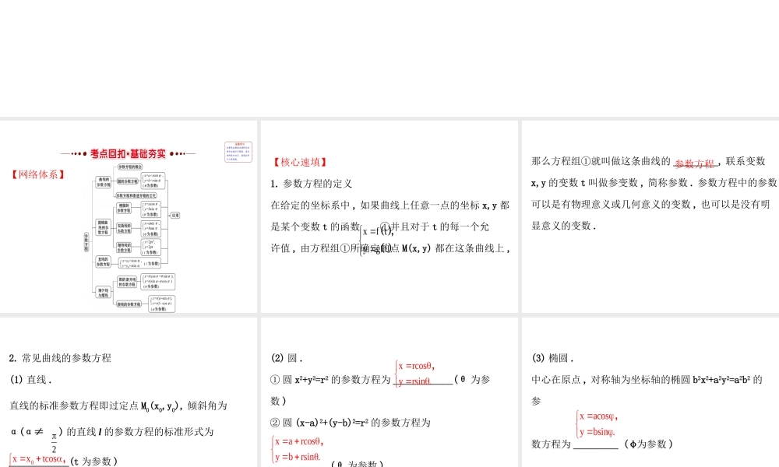Click the red 【网络体系】 label

point(37,173)
